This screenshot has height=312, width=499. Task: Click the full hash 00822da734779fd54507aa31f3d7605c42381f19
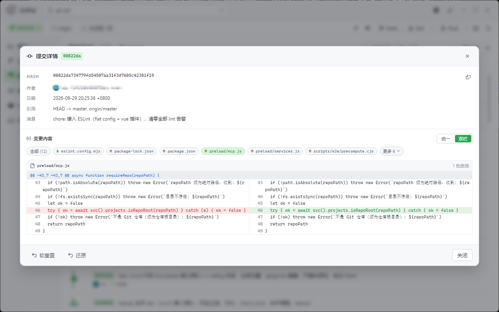[103, 76]
